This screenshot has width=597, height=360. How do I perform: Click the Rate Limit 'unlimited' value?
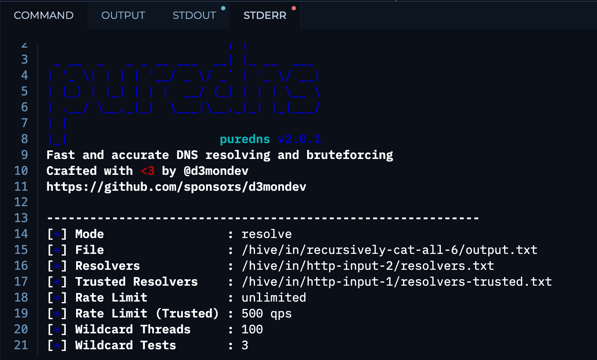pos(274,298)
